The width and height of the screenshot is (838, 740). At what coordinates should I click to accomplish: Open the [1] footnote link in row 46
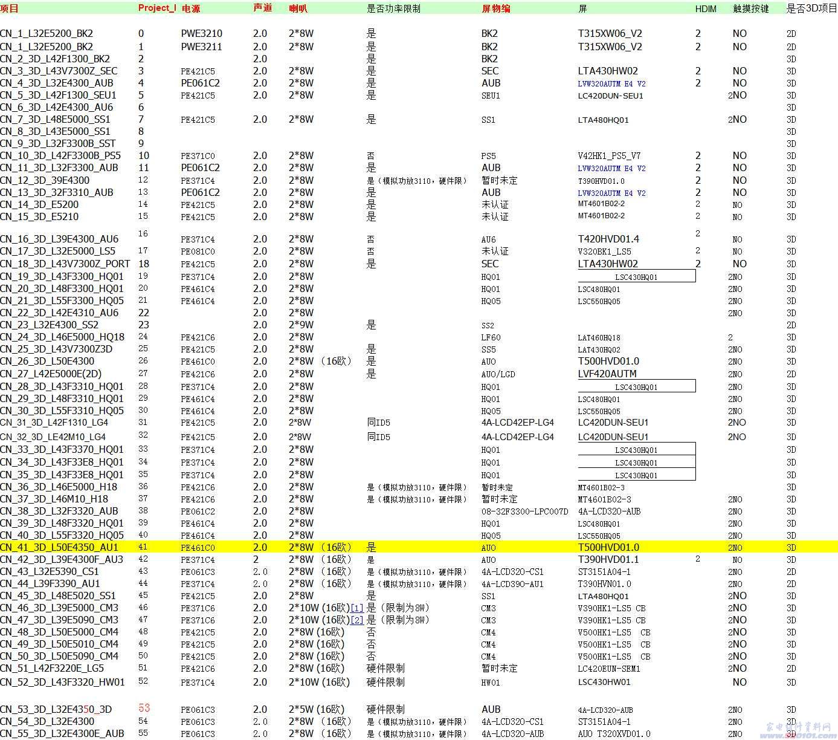pyautogui.click(x=357, y=608)
